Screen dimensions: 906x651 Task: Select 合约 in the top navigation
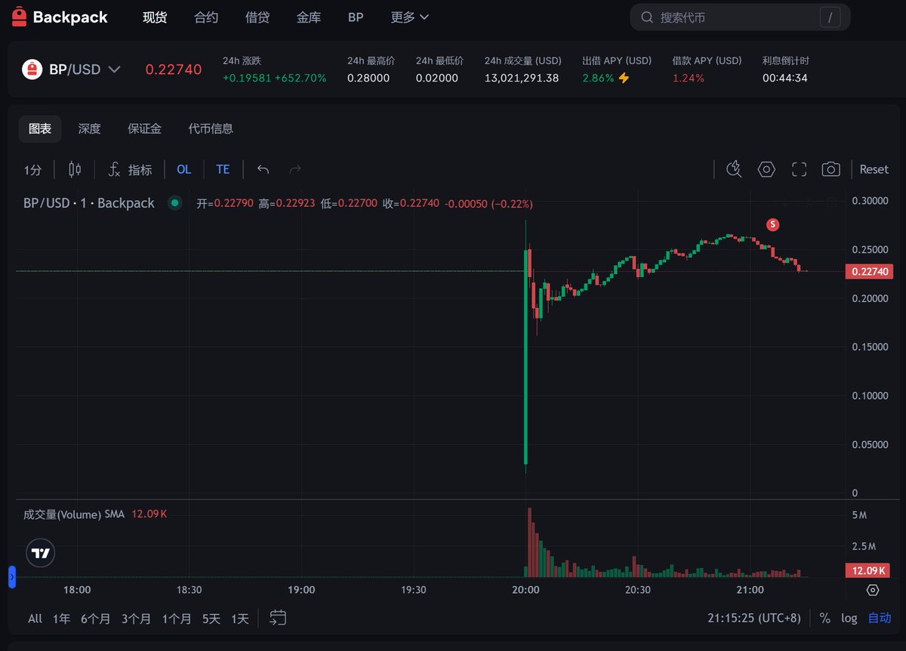(x=205, y=17)
